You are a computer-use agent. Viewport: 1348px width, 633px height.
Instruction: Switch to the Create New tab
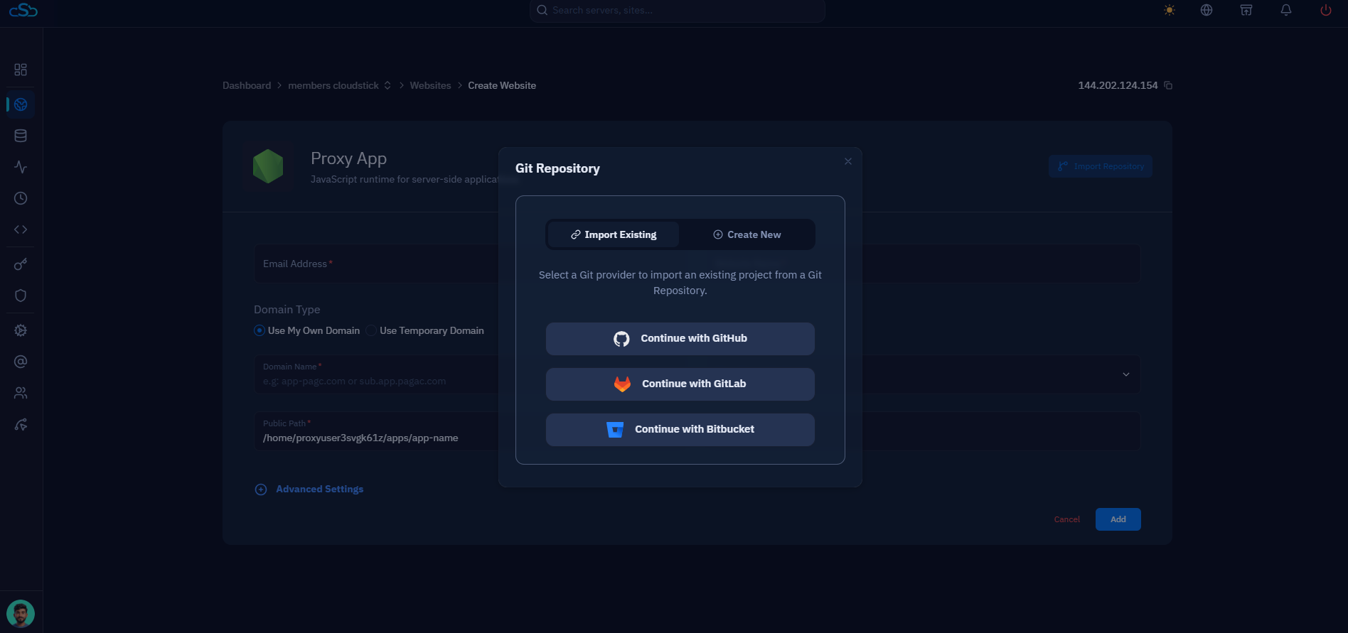coord(747,234)
